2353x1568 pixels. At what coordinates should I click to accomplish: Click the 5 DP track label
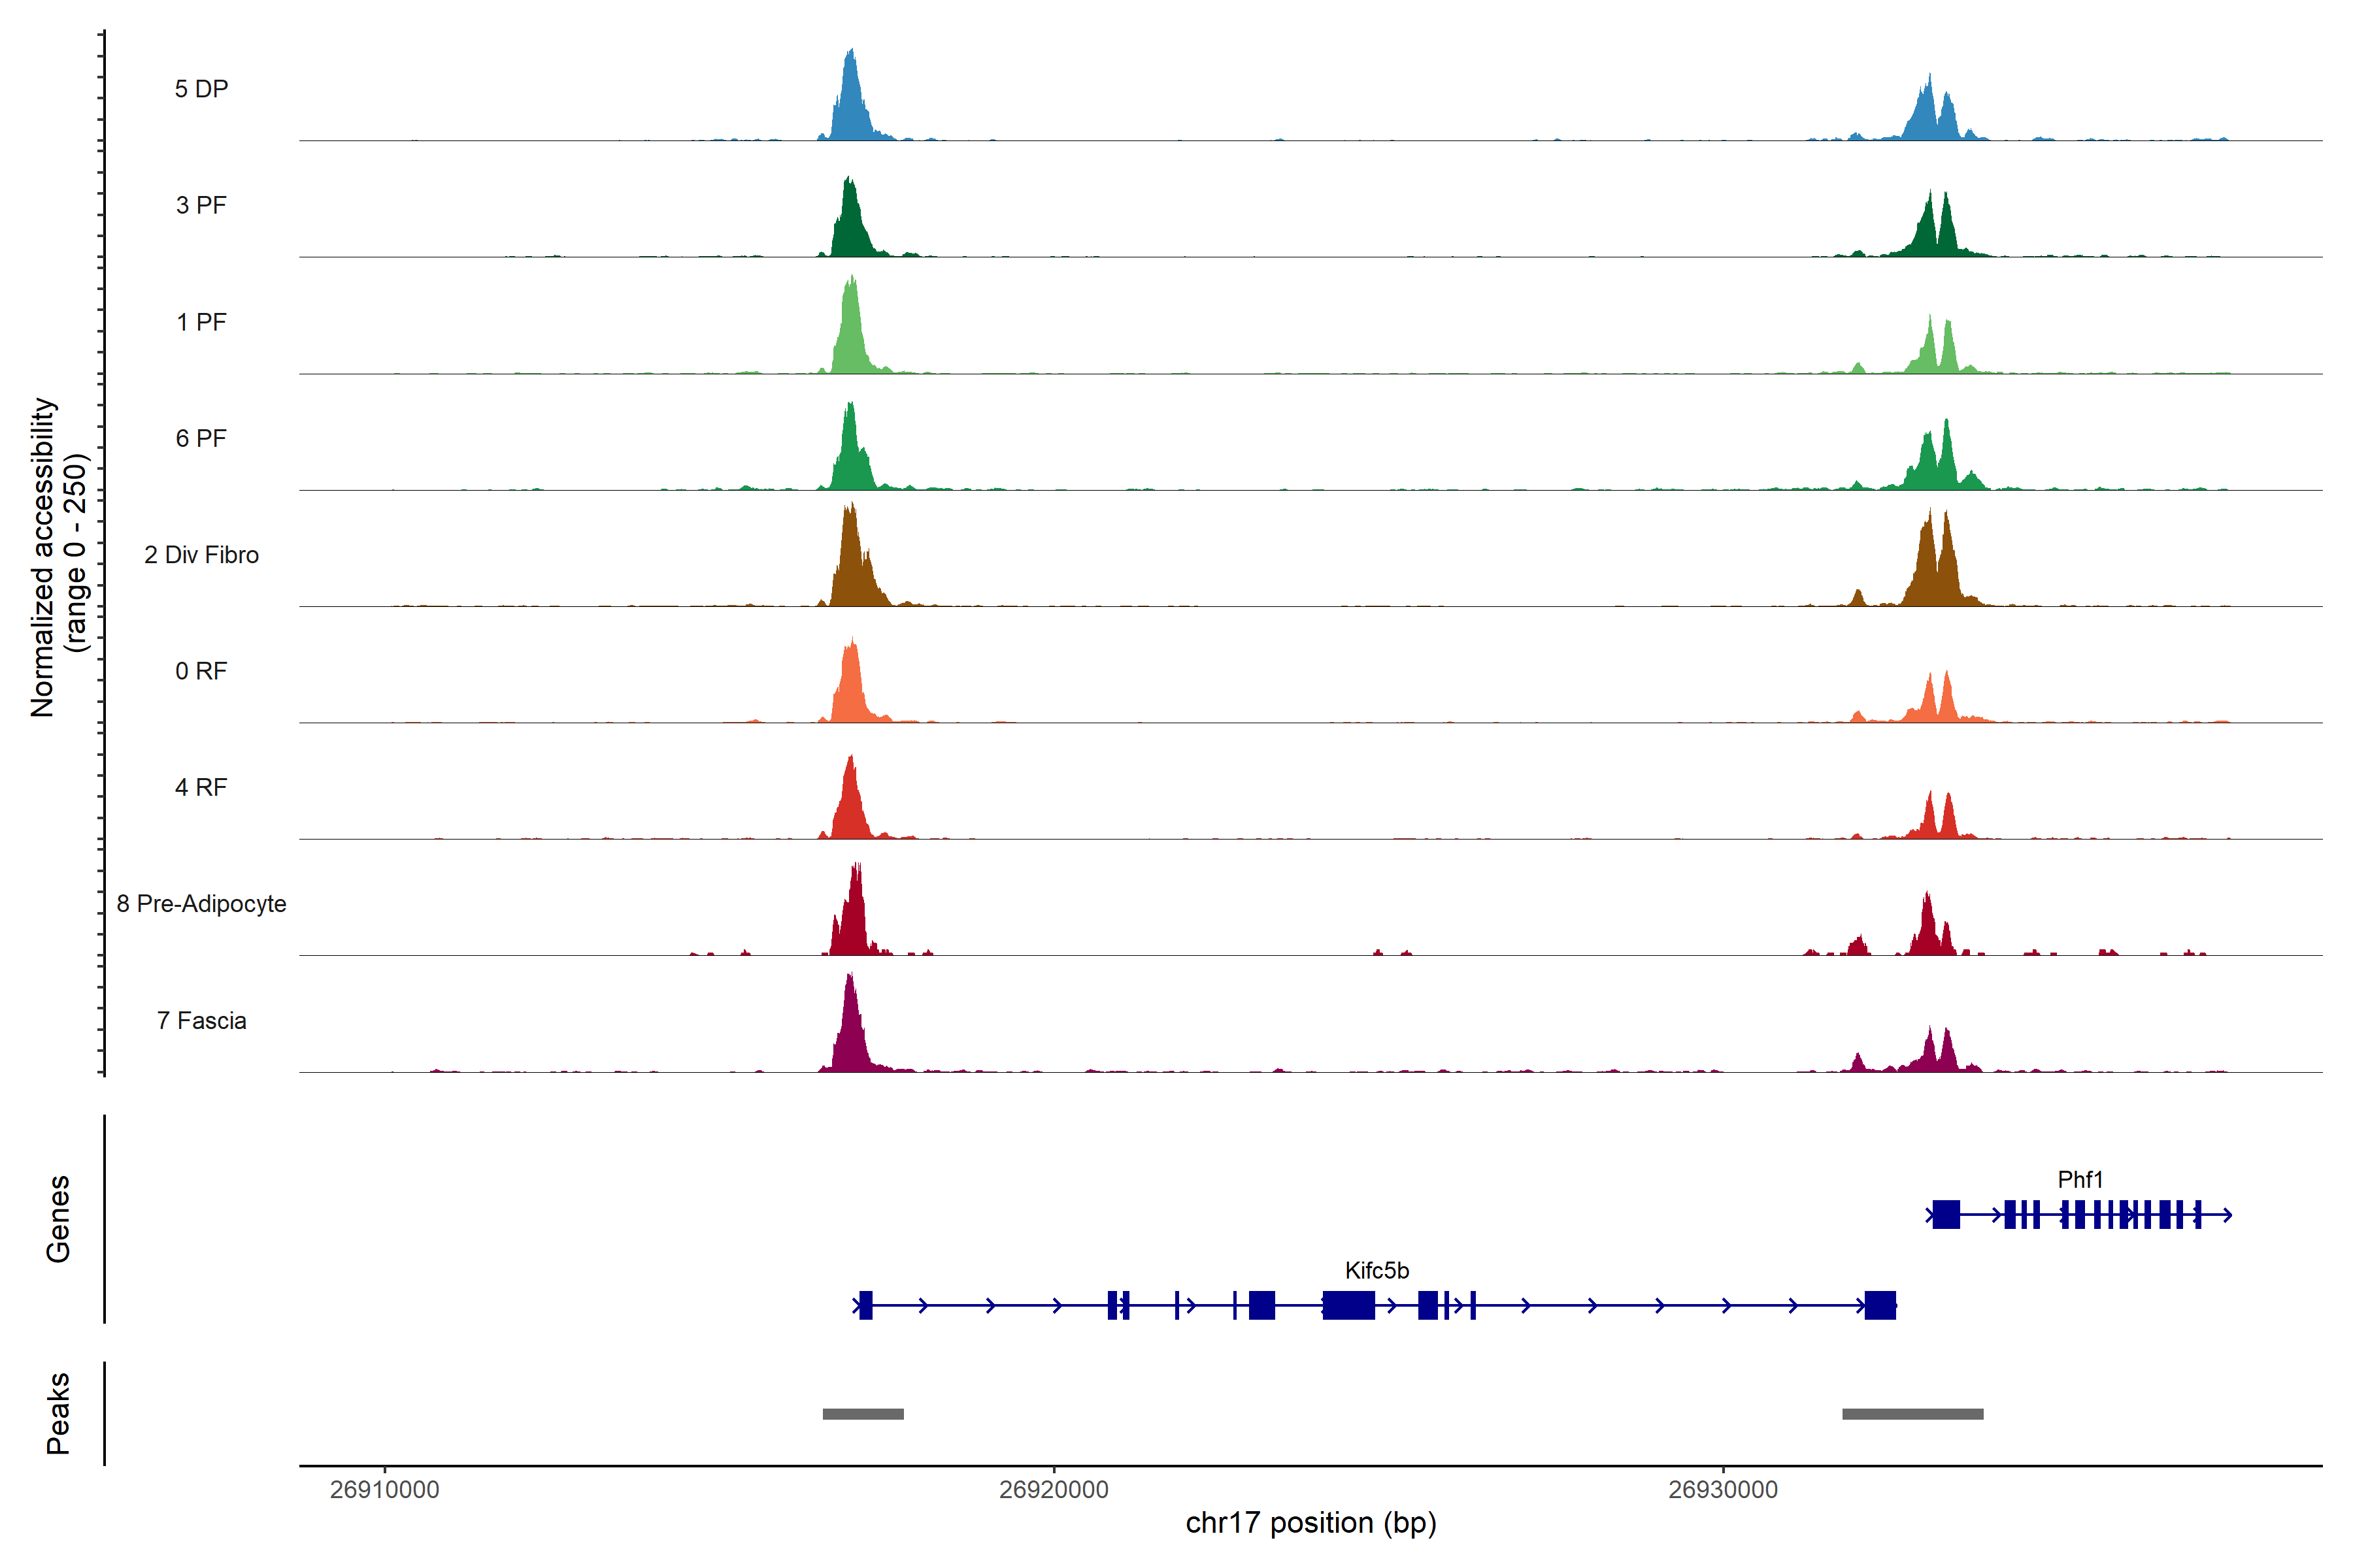201,89
